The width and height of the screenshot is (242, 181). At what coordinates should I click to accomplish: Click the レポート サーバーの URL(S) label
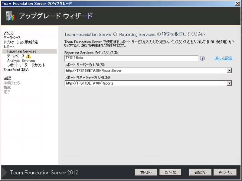[x=85, y=65]
